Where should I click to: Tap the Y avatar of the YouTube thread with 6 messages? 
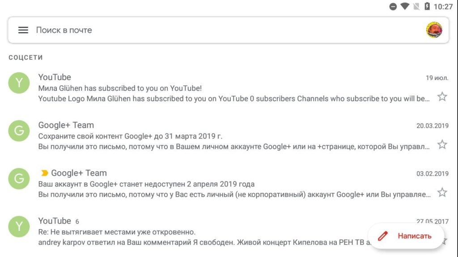19,227
